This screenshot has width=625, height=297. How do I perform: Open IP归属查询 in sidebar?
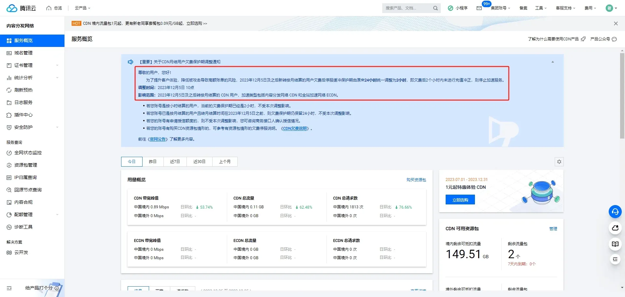click(32, 177)
